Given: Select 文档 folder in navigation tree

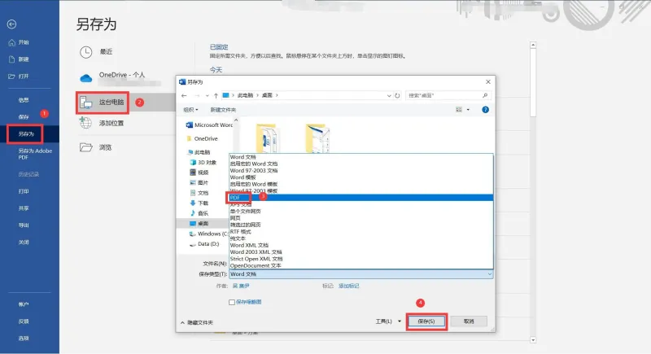Looking at the screenshot, I should point(199,193).
